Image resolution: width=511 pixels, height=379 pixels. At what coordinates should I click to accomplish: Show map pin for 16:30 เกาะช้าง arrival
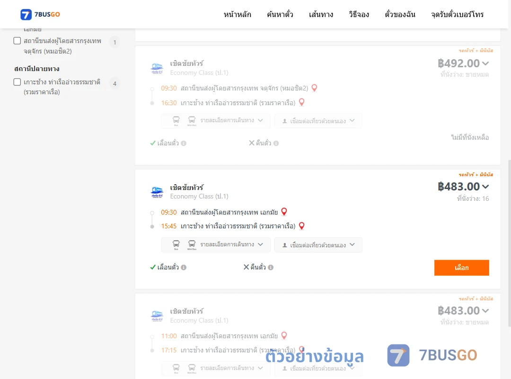click(x=302, y=102)
